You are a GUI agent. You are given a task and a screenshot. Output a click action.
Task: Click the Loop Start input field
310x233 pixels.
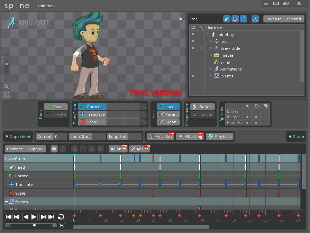(99, 137)
